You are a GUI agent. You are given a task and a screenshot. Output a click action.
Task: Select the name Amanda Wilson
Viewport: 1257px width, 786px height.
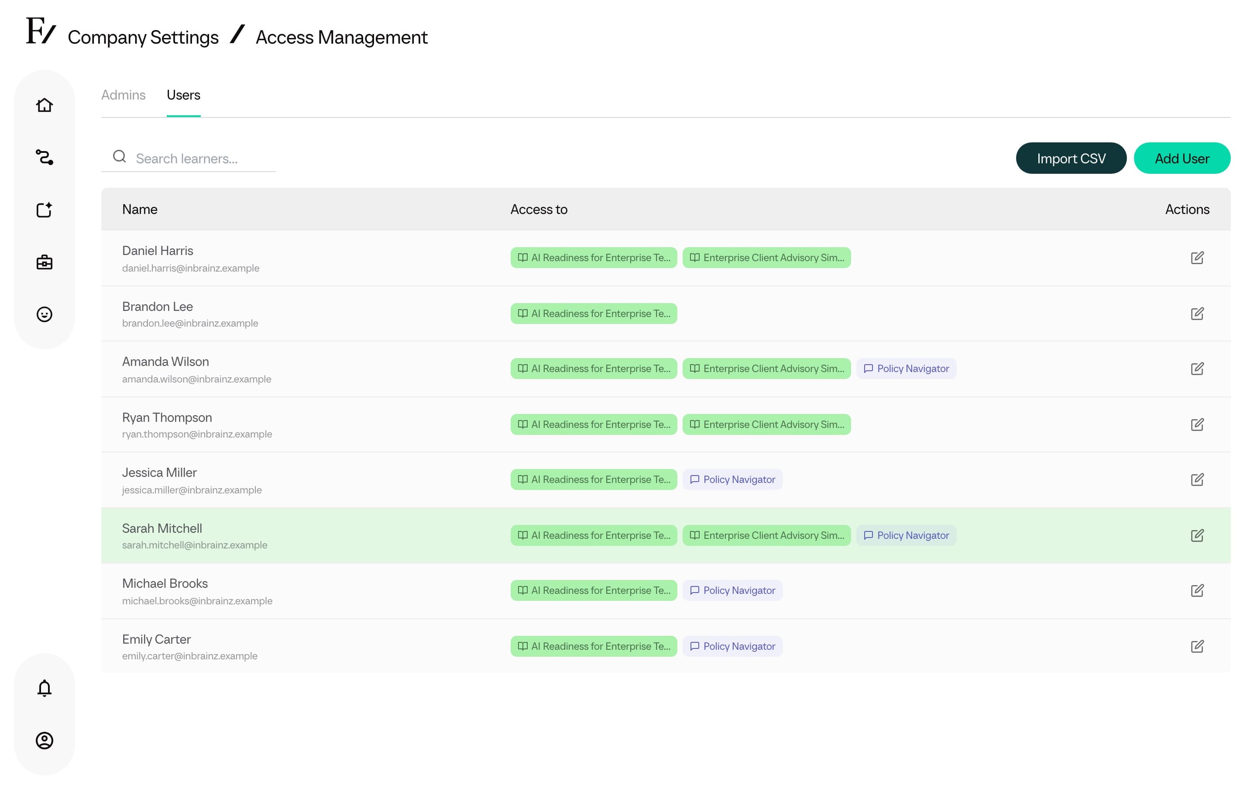coord(165,362)
